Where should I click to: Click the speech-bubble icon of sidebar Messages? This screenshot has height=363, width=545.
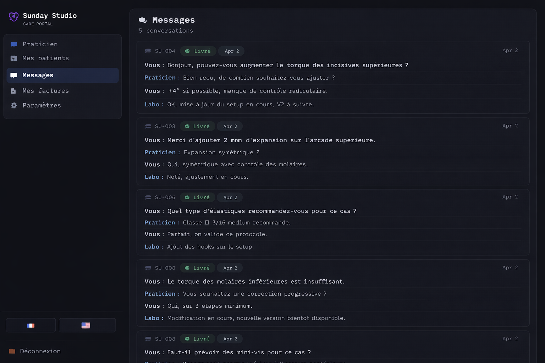pyautogui.click(x=14, y=75)
